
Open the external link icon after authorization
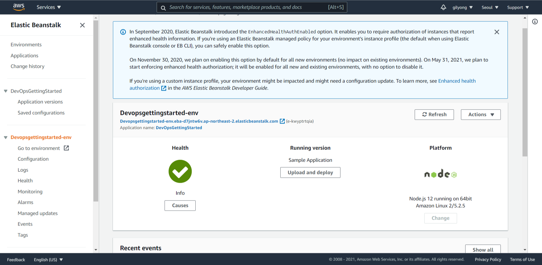(164, 88)
